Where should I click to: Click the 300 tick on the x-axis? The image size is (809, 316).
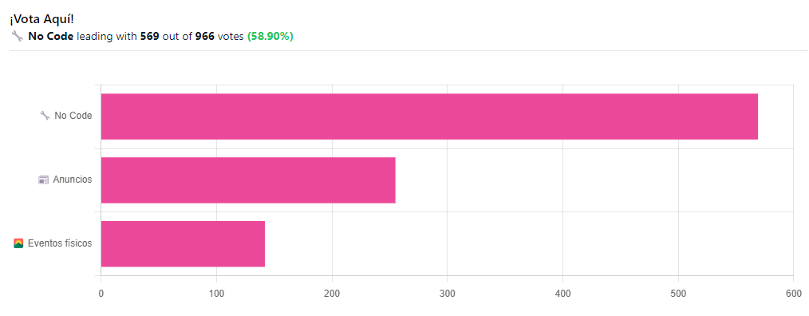tap(448, 294)
